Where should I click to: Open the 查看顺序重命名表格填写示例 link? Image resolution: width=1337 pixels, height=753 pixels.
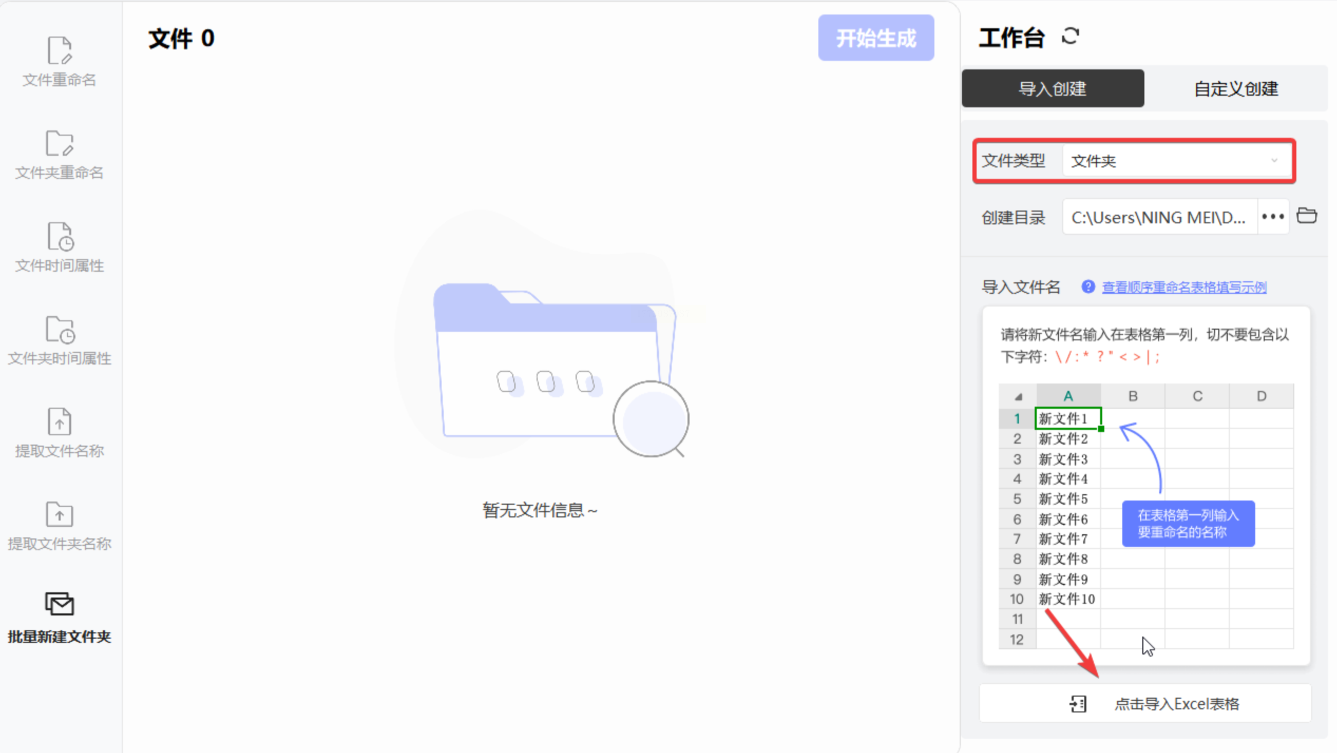1184,287
